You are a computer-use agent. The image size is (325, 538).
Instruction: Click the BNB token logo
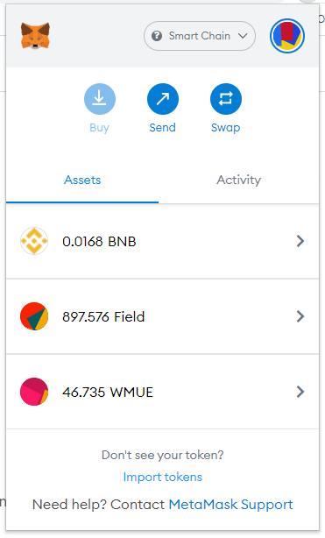[x=34, y=241]
